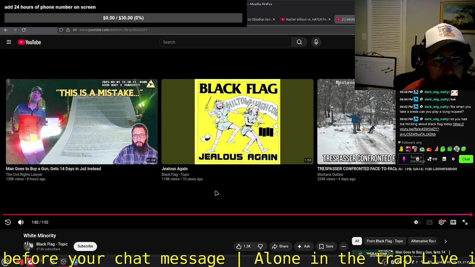The height and width of the screenshot is (267, 475).
Task: Open chat shop storefront icon
Action: [444, 159]
